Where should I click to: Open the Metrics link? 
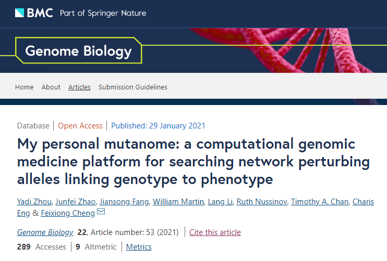[x=139, y=246]
